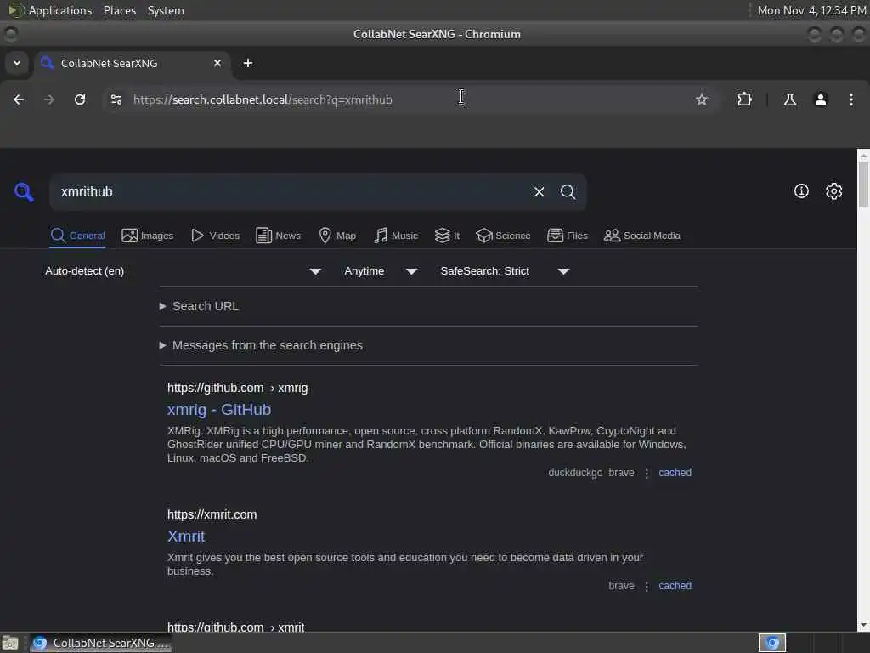Open the Extensions puzzle icon
This screenshot has height=653, width=870.
(x=744, y=99)
